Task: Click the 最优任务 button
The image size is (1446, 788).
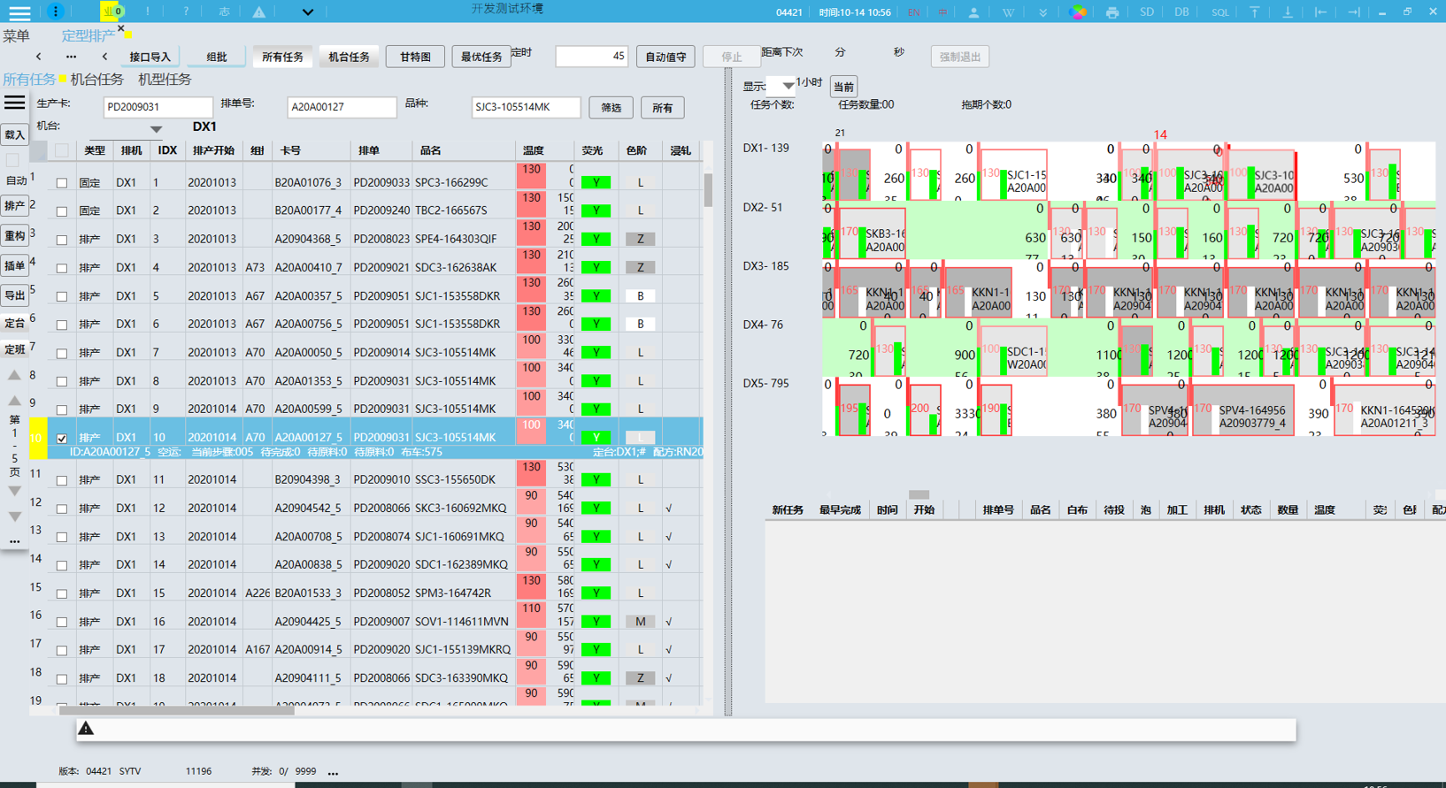Action: 481,57
